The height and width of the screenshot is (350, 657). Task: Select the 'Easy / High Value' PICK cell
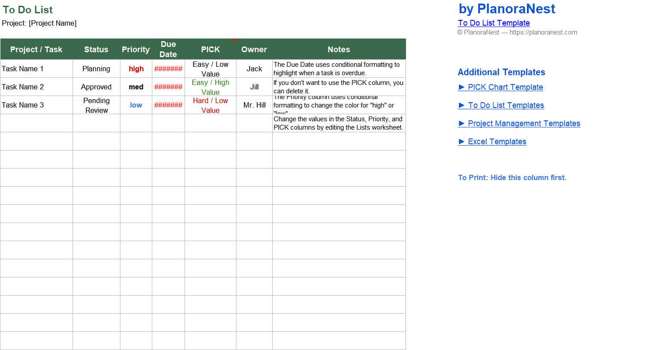[210, 87]
